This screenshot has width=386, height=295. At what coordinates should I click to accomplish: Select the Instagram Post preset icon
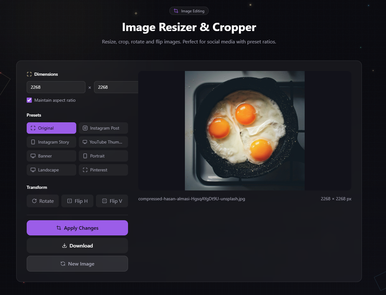(85, 128)
